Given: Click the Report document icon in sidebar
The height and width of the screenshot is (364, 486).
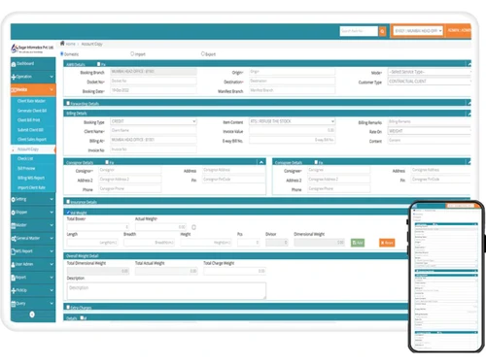Looking at the screenshot, I should [x=14, y=278].
